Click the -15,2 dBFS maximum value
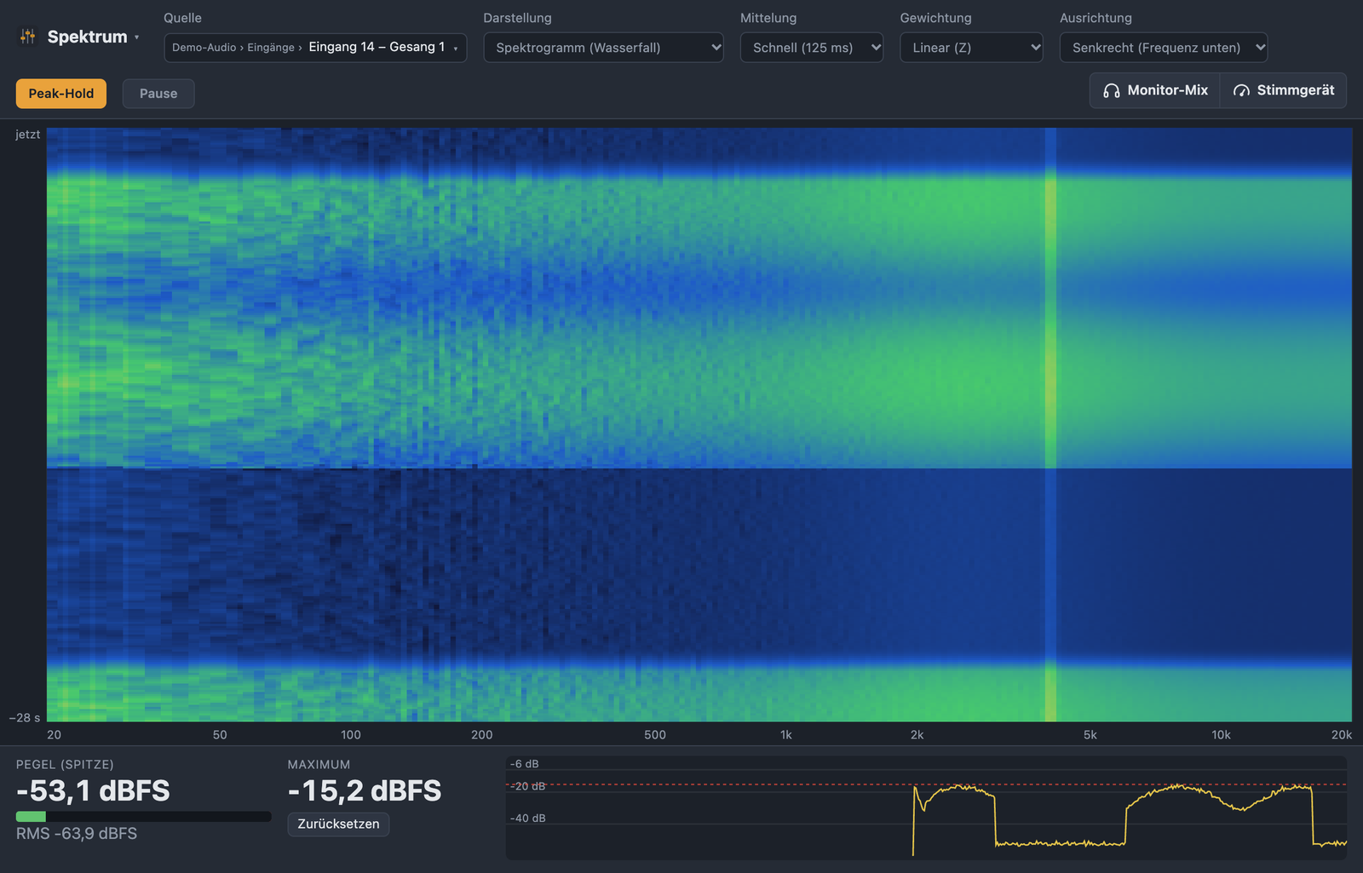 [x=365, y=791]
